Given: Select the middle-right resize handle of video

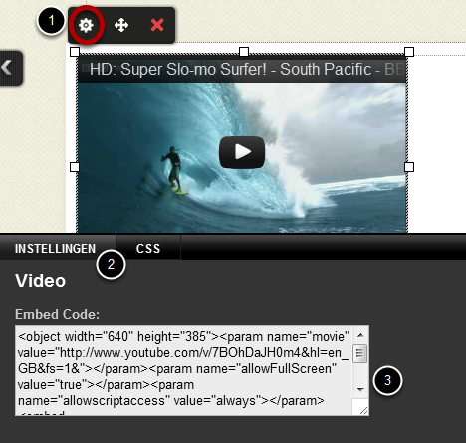Looking at the screenshot, I should tap(409, 167).
